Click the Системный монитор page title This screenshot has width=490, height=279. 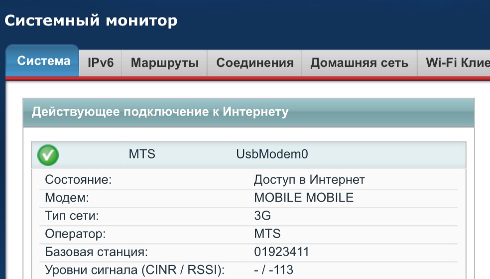(x=91, y=21)
